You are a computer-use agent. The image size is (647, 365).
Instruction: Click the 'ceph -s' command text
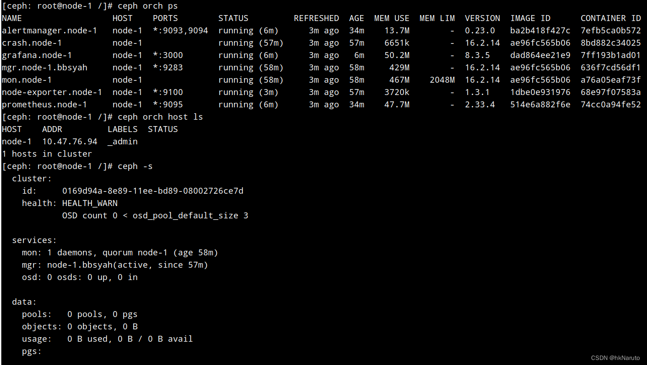(135, 166)
